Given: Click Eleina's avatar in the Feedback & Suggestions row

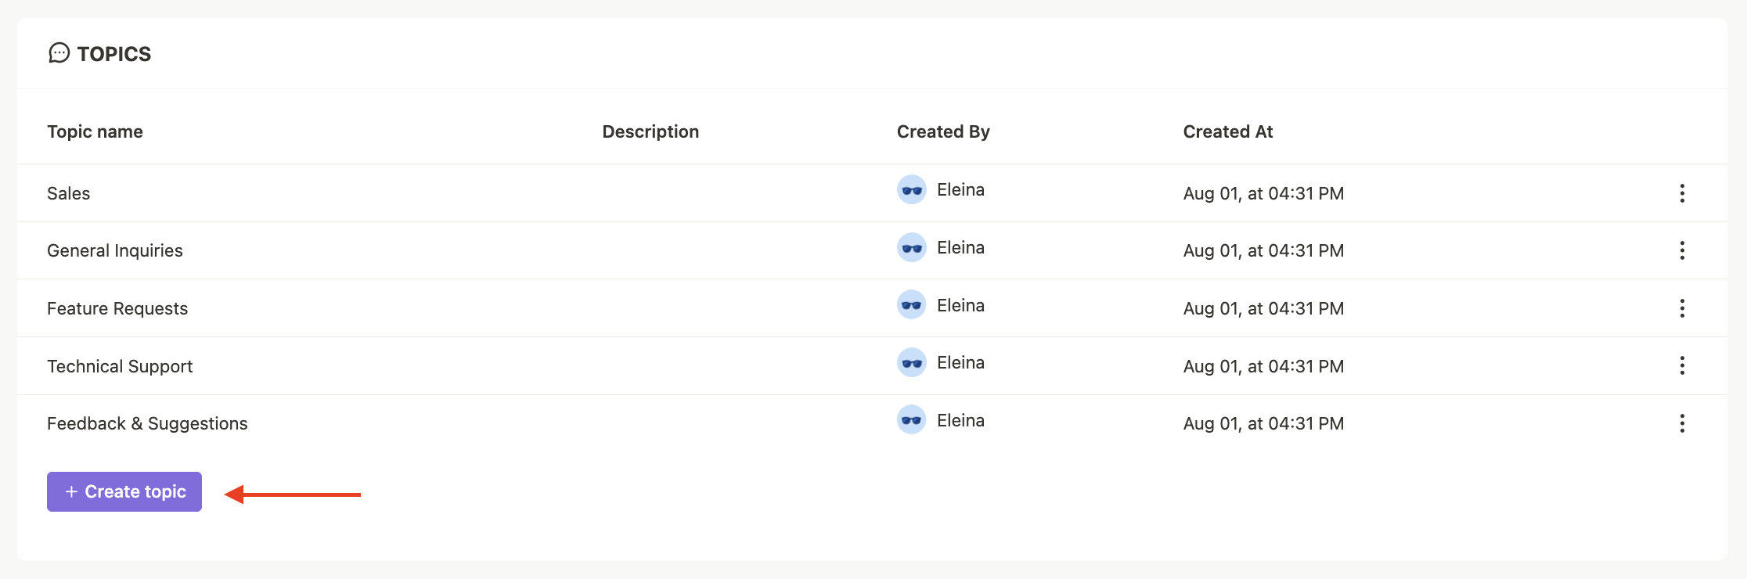Looking at the screenshot, I should 912,419.
